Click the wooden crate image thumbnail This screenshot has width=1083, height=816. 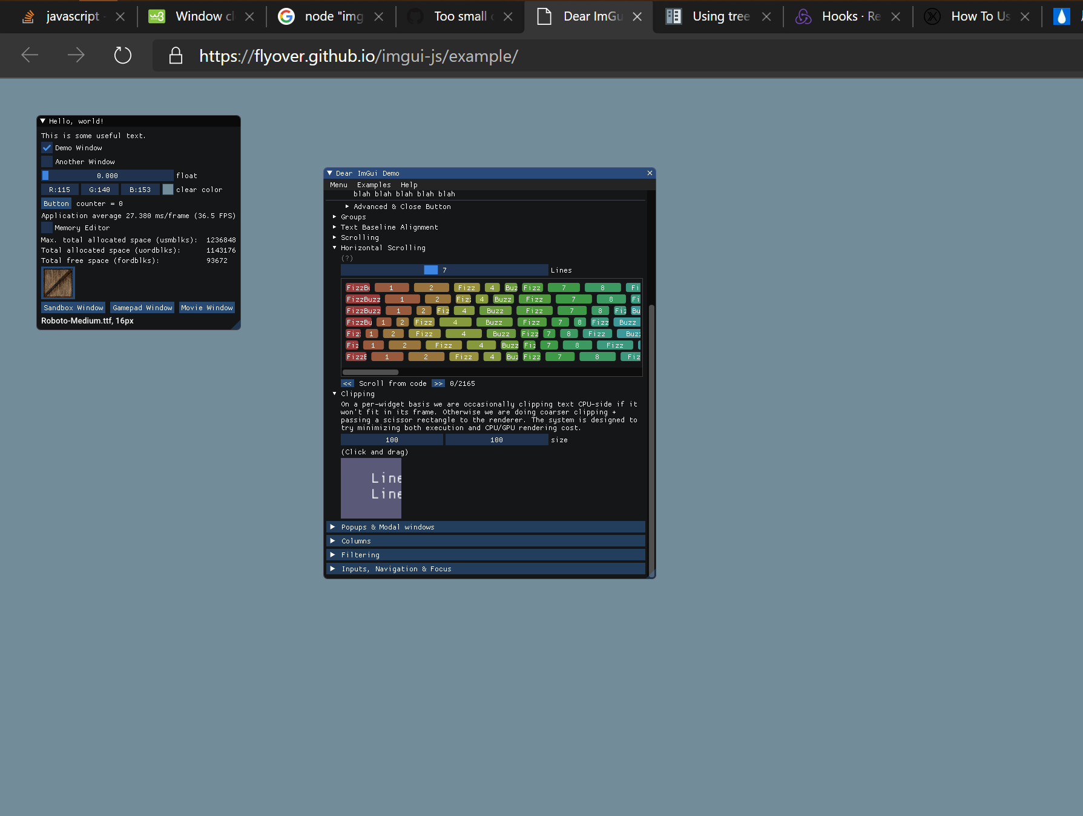(58, 283)
